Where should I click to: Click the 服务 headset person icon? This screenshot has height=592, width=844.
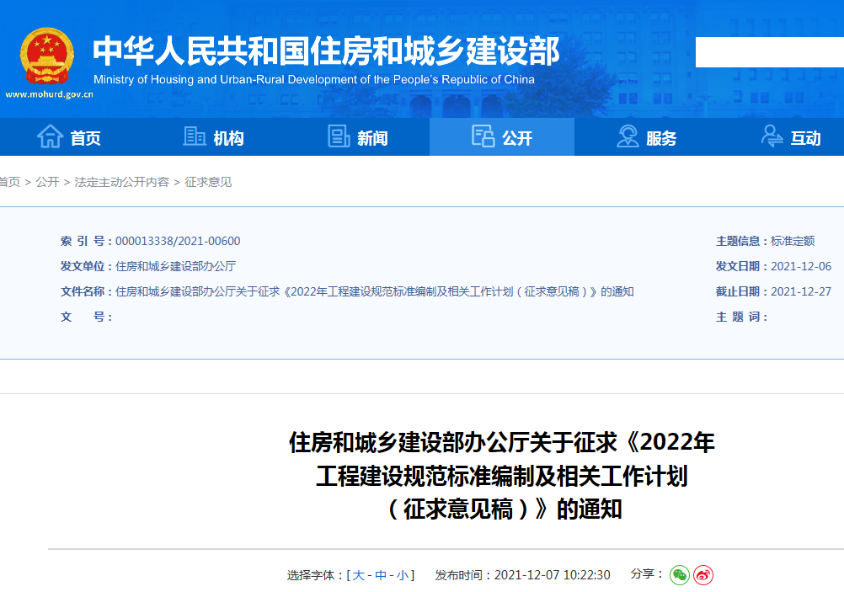(x=627, y=136)
